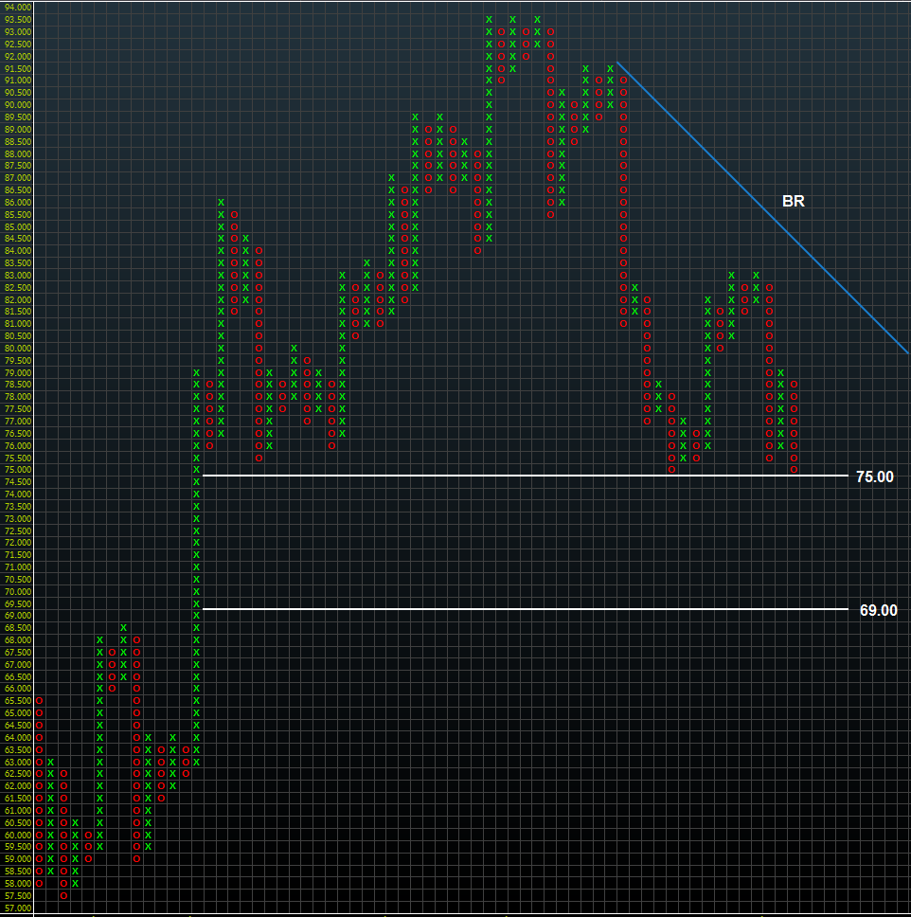This screenshot has width=911, height=917.
Task: Click the 75.00 level label on right
Action: [x=874, y=476]
